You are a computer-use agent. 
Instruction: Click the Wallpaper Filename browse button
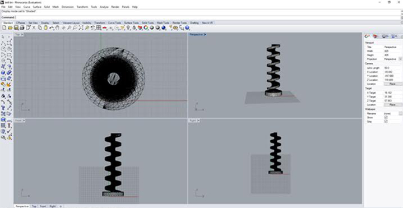pos(400,113)
